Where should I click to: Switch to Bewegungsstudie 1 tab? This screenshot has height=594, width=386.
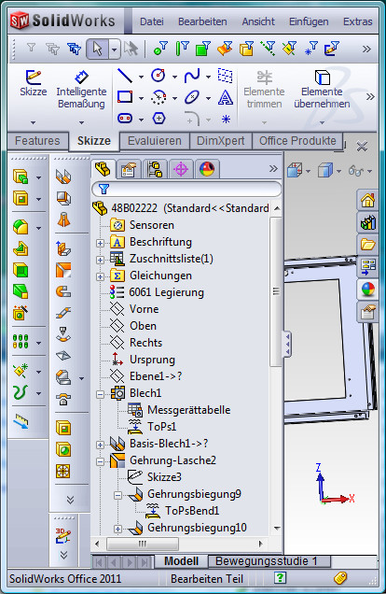[x=266, y=561]
